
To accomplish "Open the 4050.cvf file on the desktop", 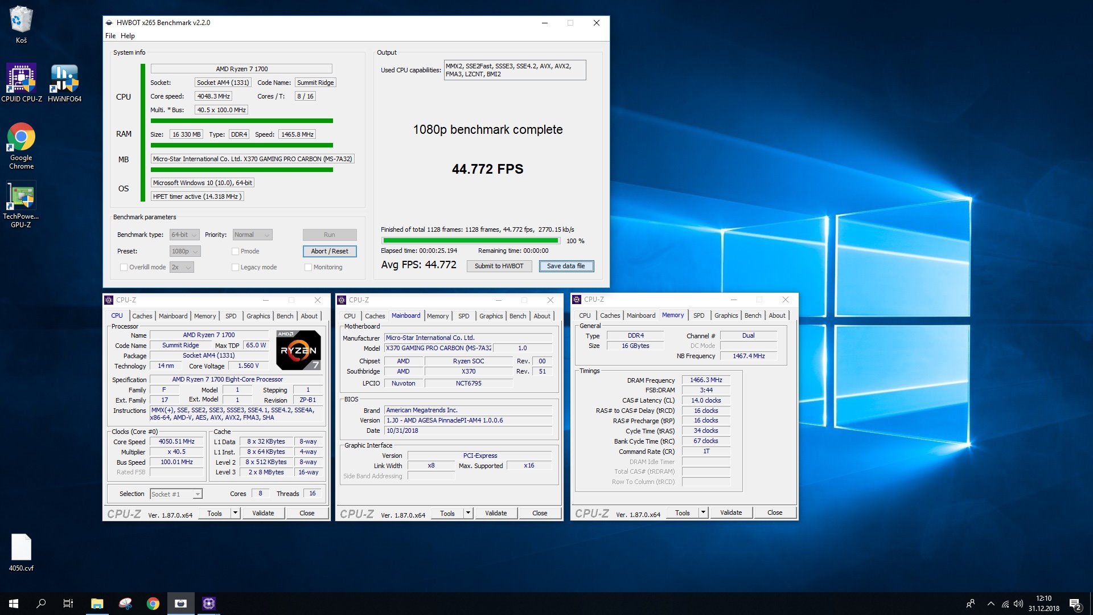I will click(21, 552).
